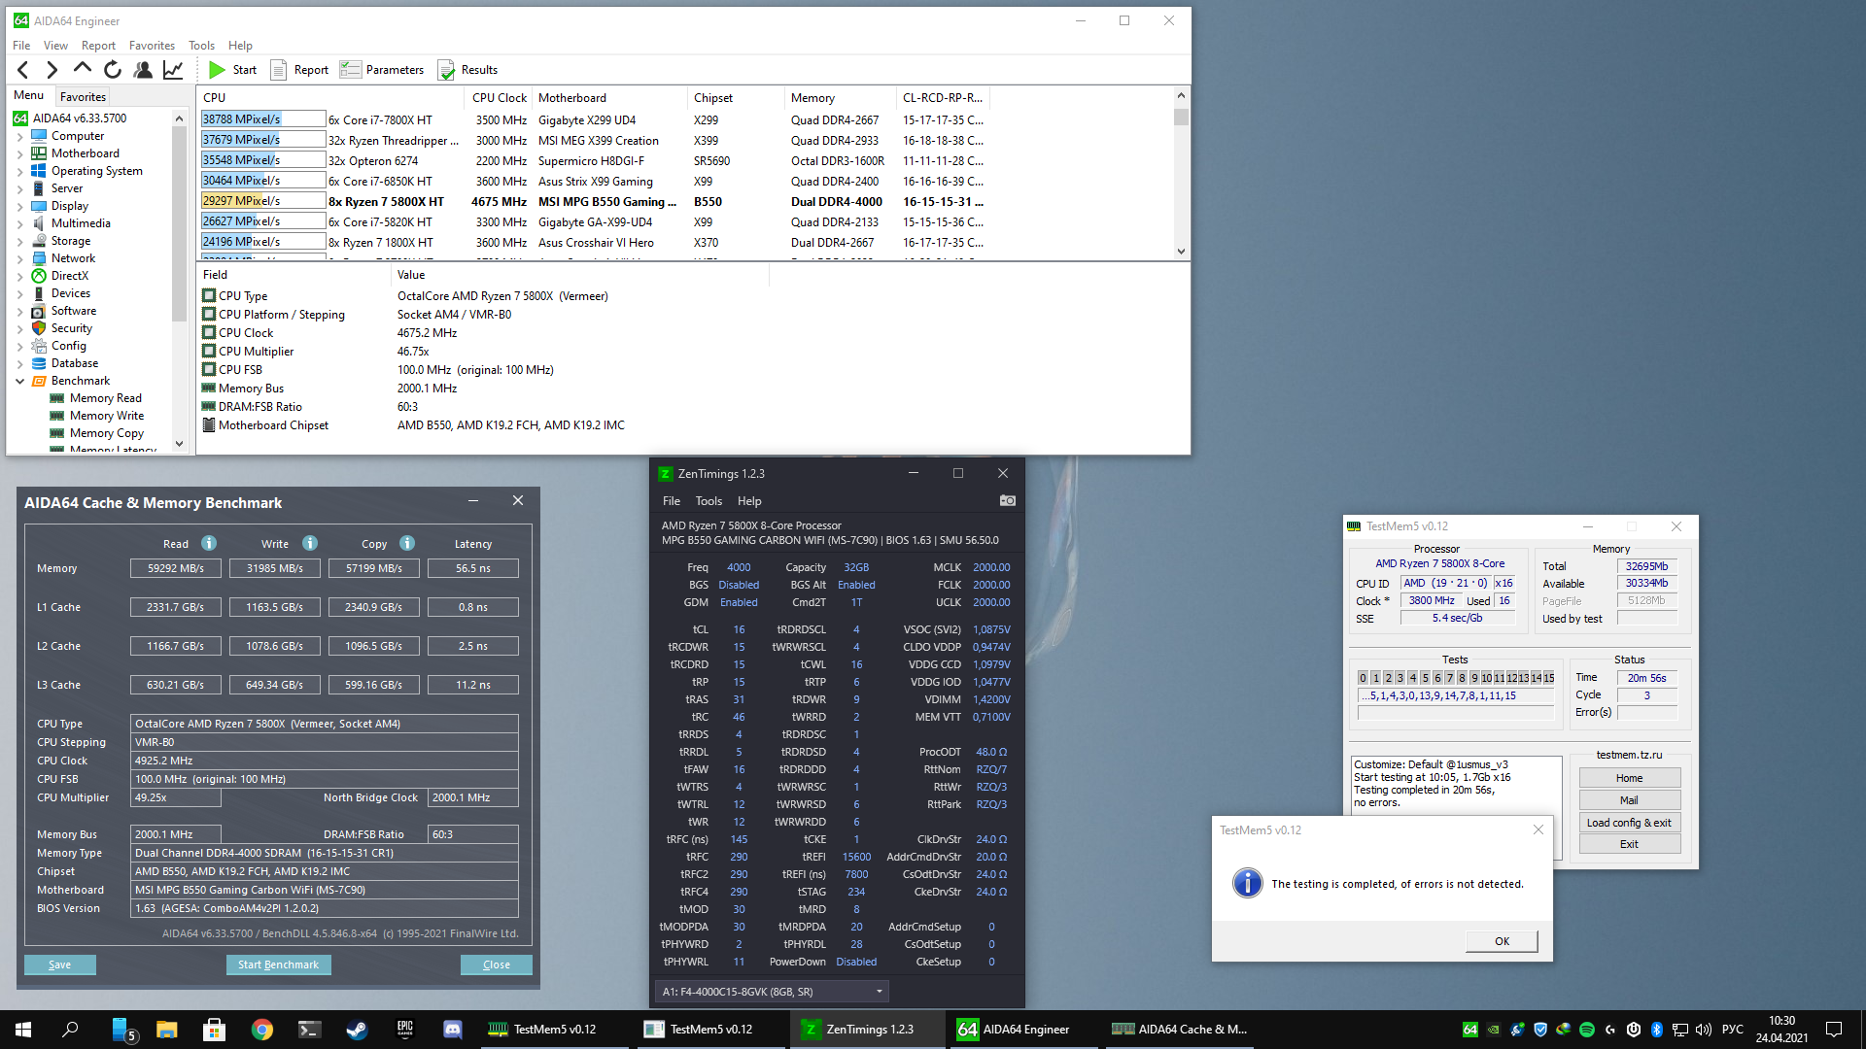Click the Results checkmark document icon
Viewport: 1866px width, 1049px height.
(x=446, y=70)
